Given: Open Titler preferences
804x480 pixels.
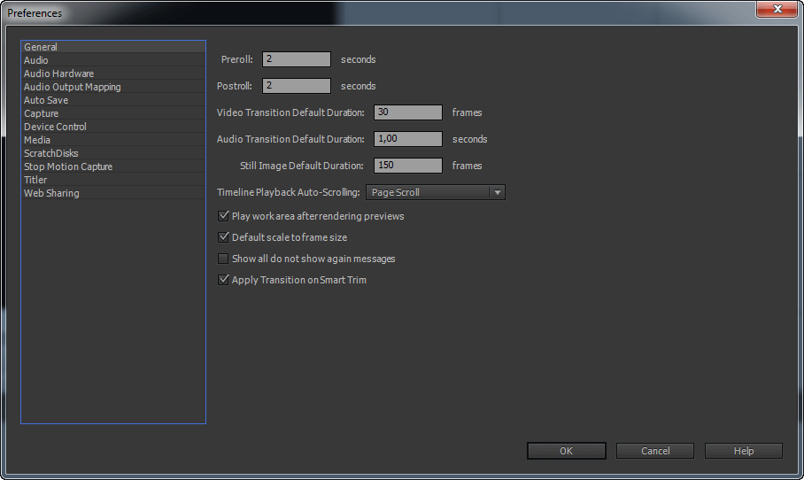Looking at the screenshot, I should pos(112,180).
